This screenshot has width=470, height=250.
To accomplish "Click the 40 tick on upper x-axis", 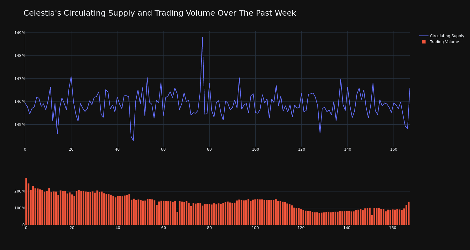I will pos(117,149).
